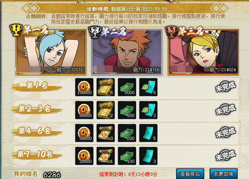Select the golden scroll x2 reward
Image resolution: width=249 pixels, height=179 pixels.
106,110
